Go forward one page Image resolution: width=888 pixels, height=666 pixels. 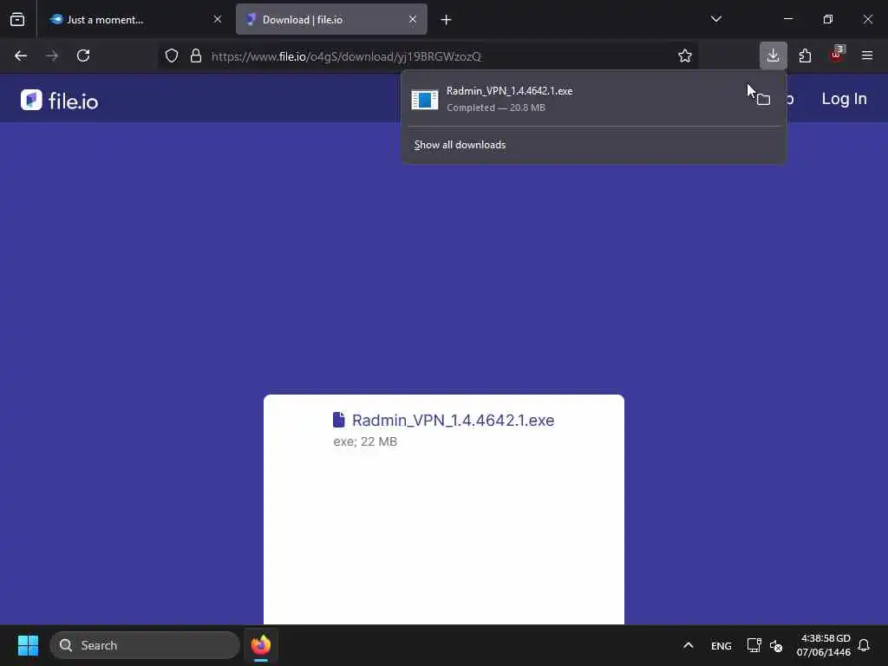(x=52, y=56)
